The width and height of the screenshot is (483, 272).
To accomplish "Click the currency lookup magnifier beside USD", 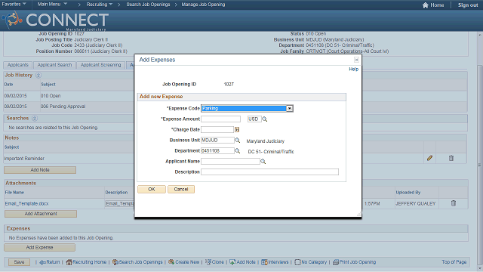I will tap(265, 119).
